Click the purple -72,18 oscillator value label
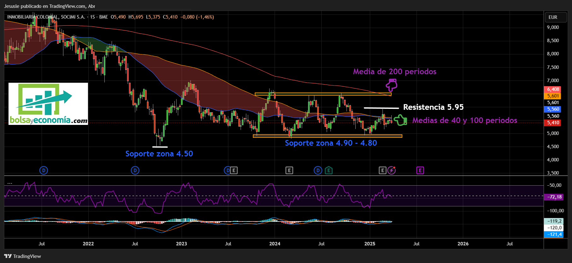Screen dimensions: 572x263 click(554, 197)
